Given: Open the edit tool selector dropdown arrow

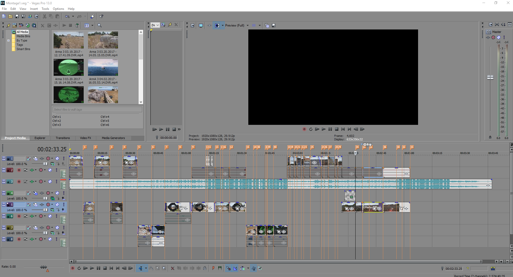Looking at the screenshot, I should (146, 268).
